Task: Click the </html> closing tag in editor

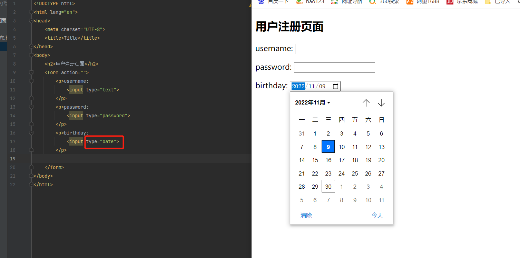Action: [x=43, y=185]
